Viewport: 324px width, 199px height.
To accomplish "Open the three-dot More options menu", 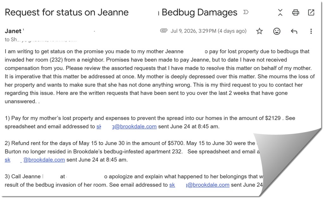I will [x=311, y=31].
